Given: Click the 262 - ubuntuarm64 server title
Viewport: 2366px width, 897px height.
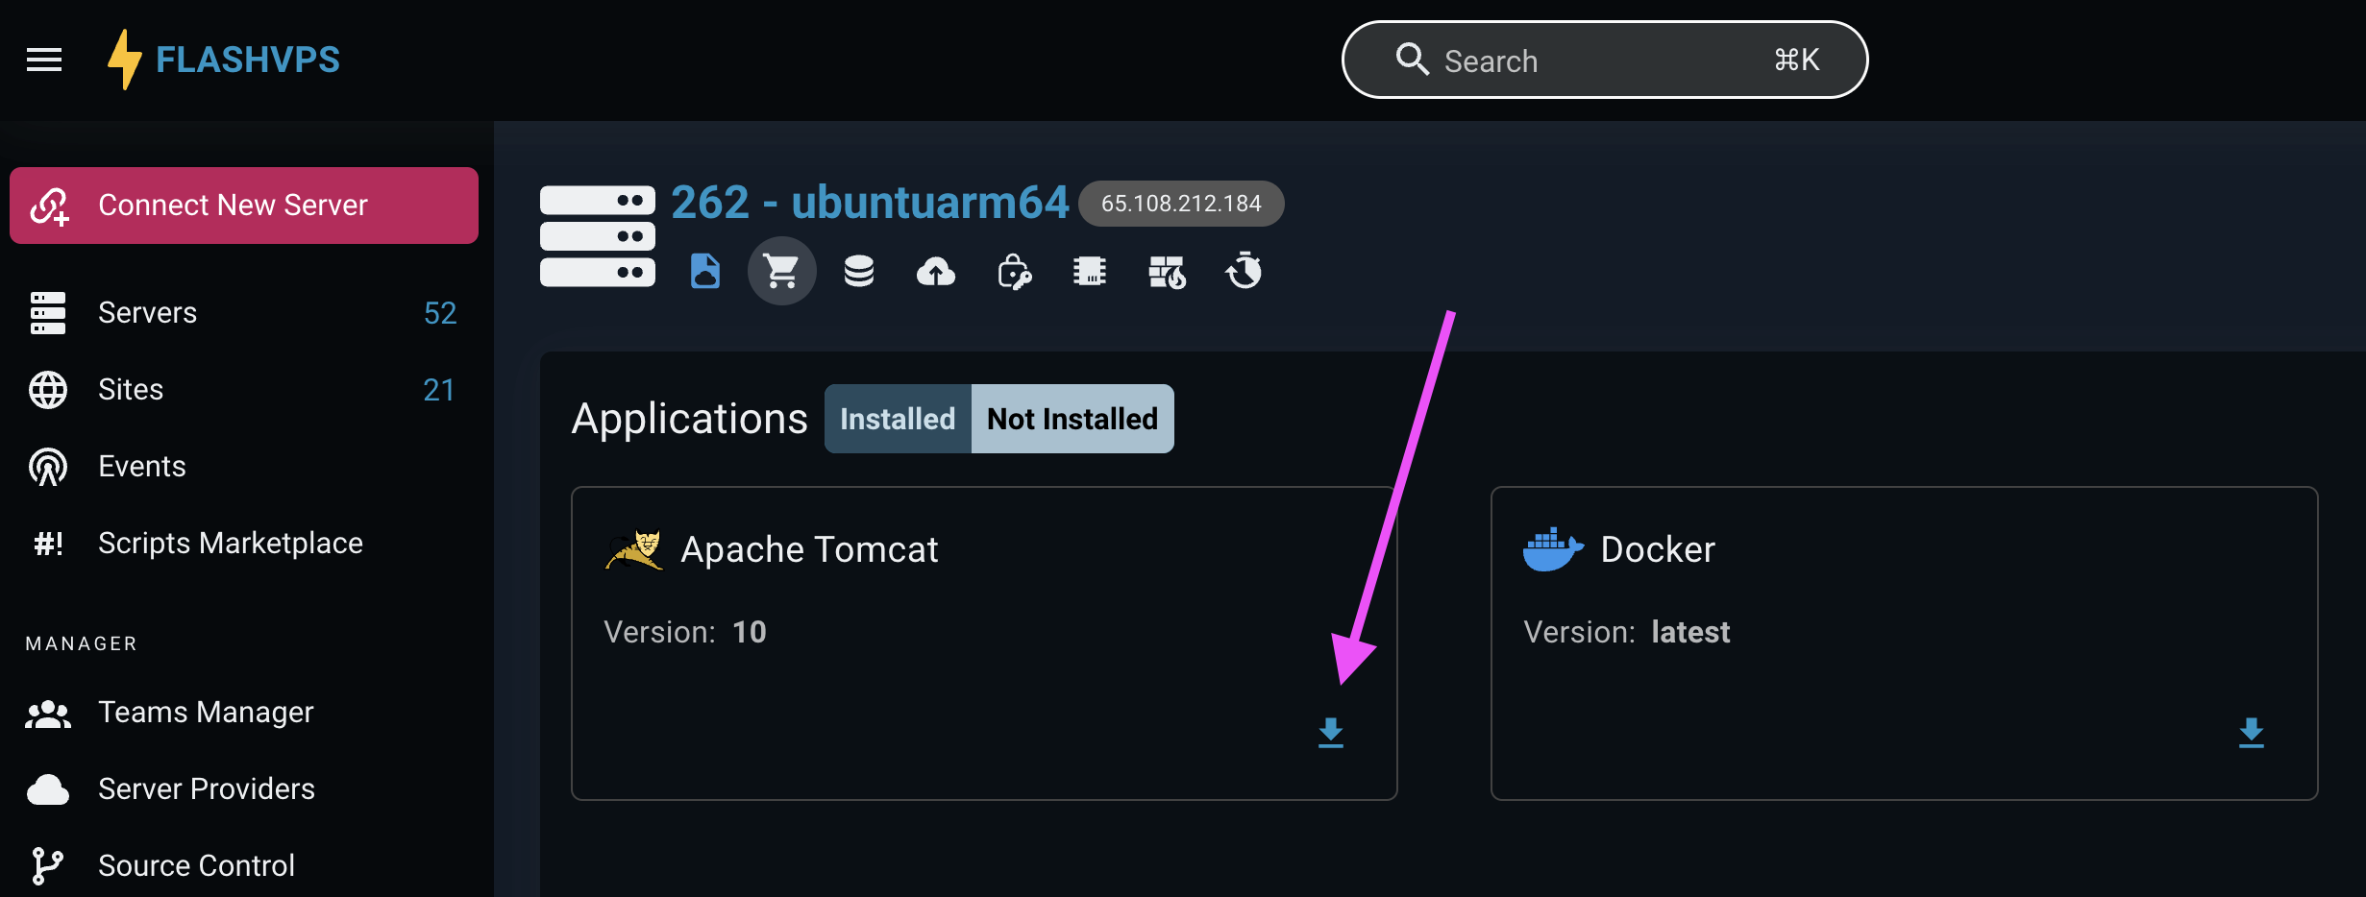Looking at the screenshot, I should pyautogui.click(x=869, y=203).
